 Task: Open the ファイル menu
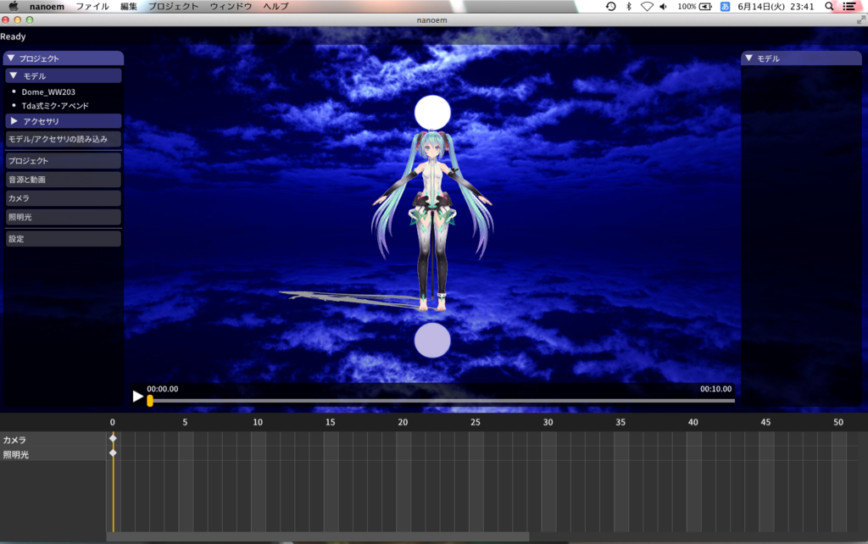pyautogui.click(x=92, y=7)
